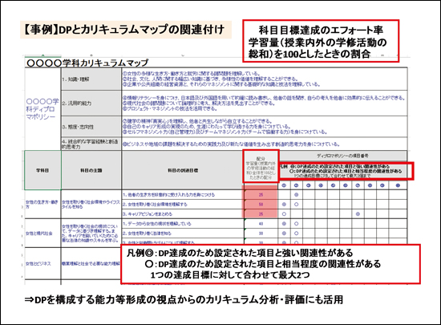The width and height of the screenshot is (441, 325).
Task: Select the '女性の生き方・働き方' subject cell
Action: click(x=42, y=205)
